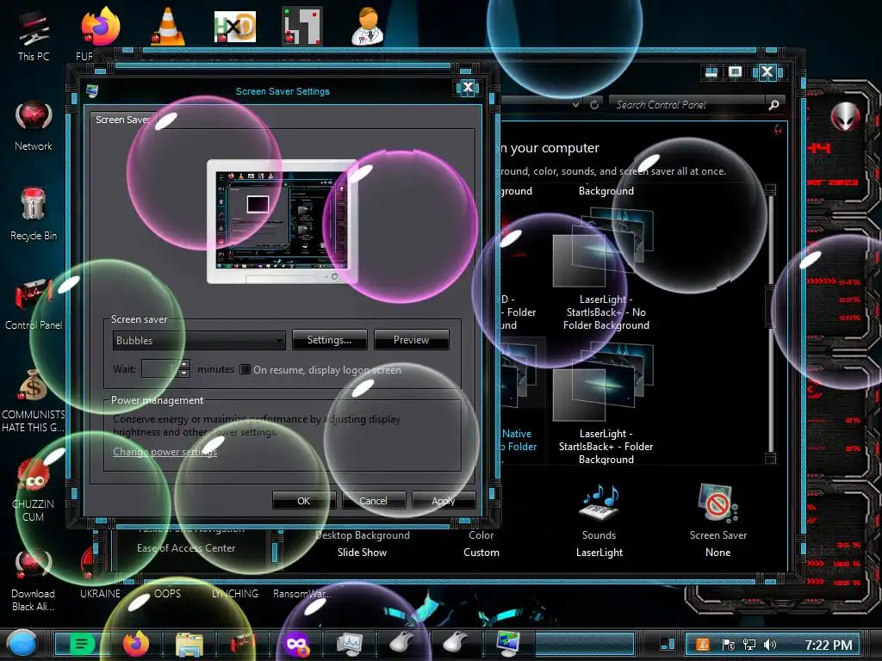Click the screen saver preview monitor image

coord(283,221)
